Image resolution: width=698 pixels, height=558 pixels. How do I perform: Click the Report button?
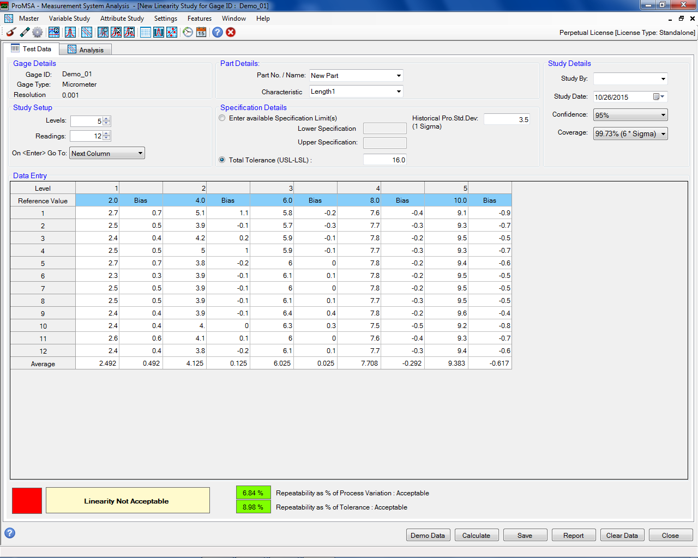point(574,535)
